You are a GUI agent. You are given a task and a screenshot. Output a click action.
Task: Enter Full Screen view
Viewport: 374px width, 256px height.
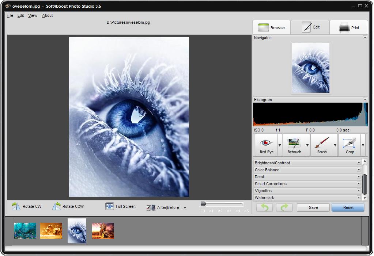click(x=121, y=206)
